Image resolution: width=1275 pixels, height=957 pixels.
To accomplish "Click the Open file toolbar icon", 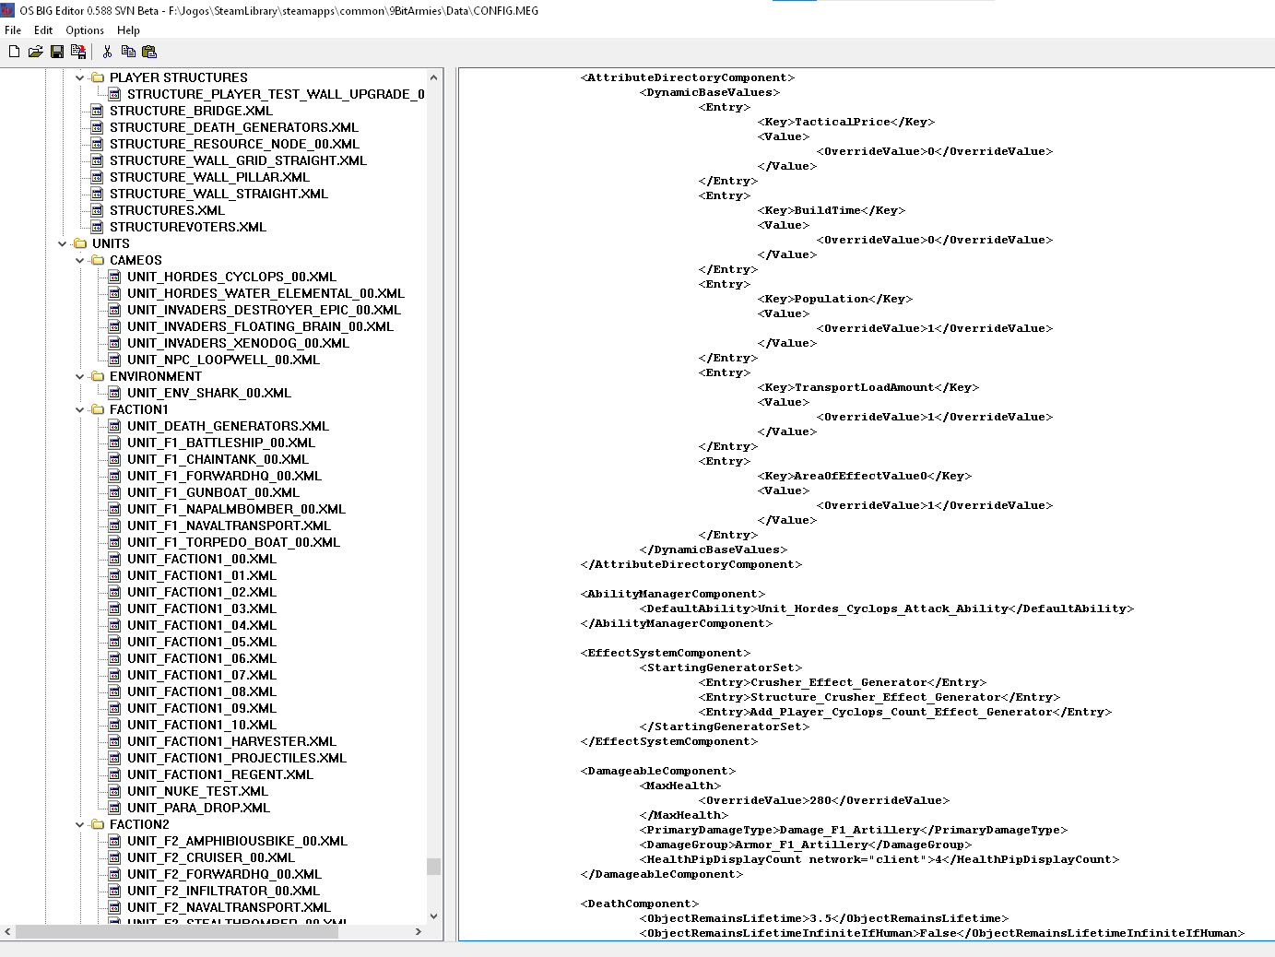I will 35,52.
